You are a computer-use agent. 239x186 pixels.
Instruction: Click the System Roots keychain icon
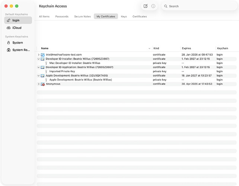point(9,50)
